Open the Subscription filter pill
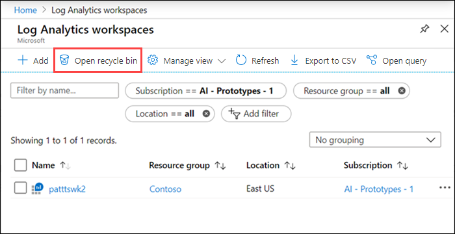The image size is (455, 234). tap(205, 91)
